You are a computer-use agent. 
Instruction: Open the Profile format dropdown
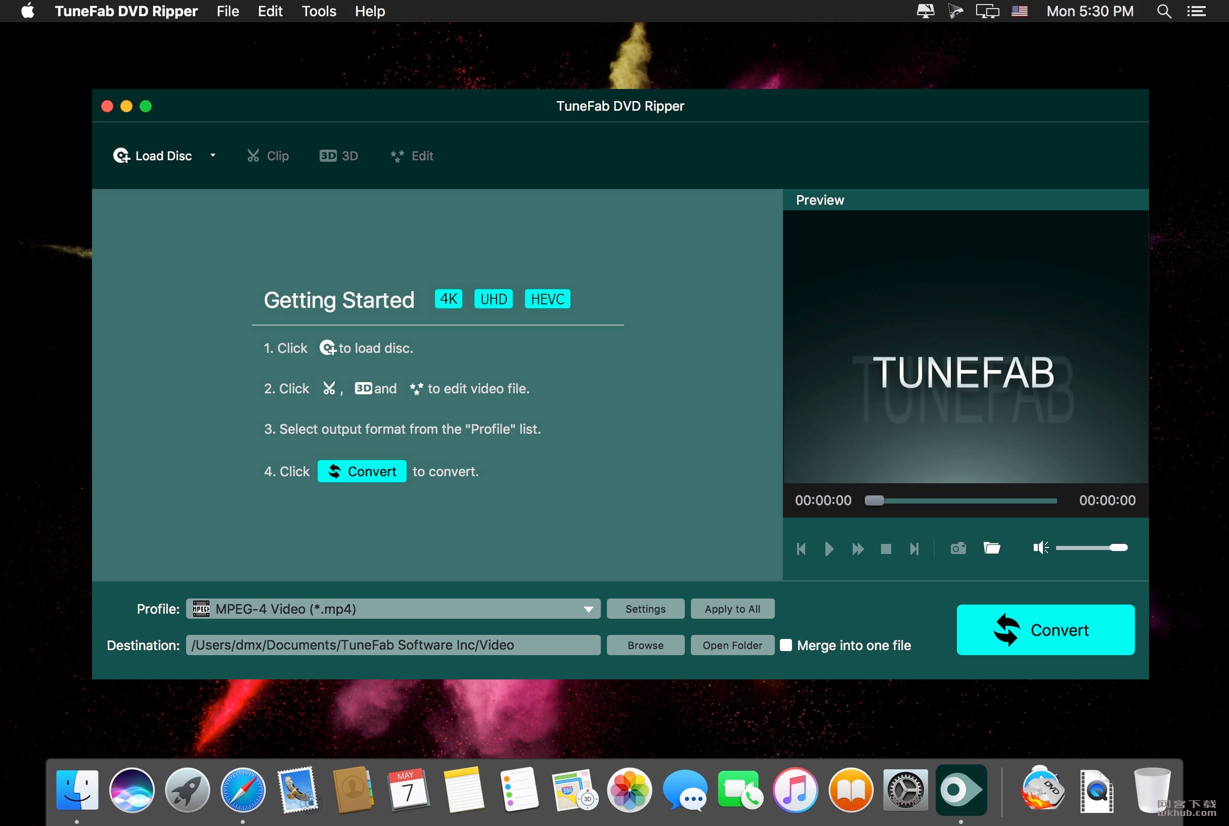[393, 609]
